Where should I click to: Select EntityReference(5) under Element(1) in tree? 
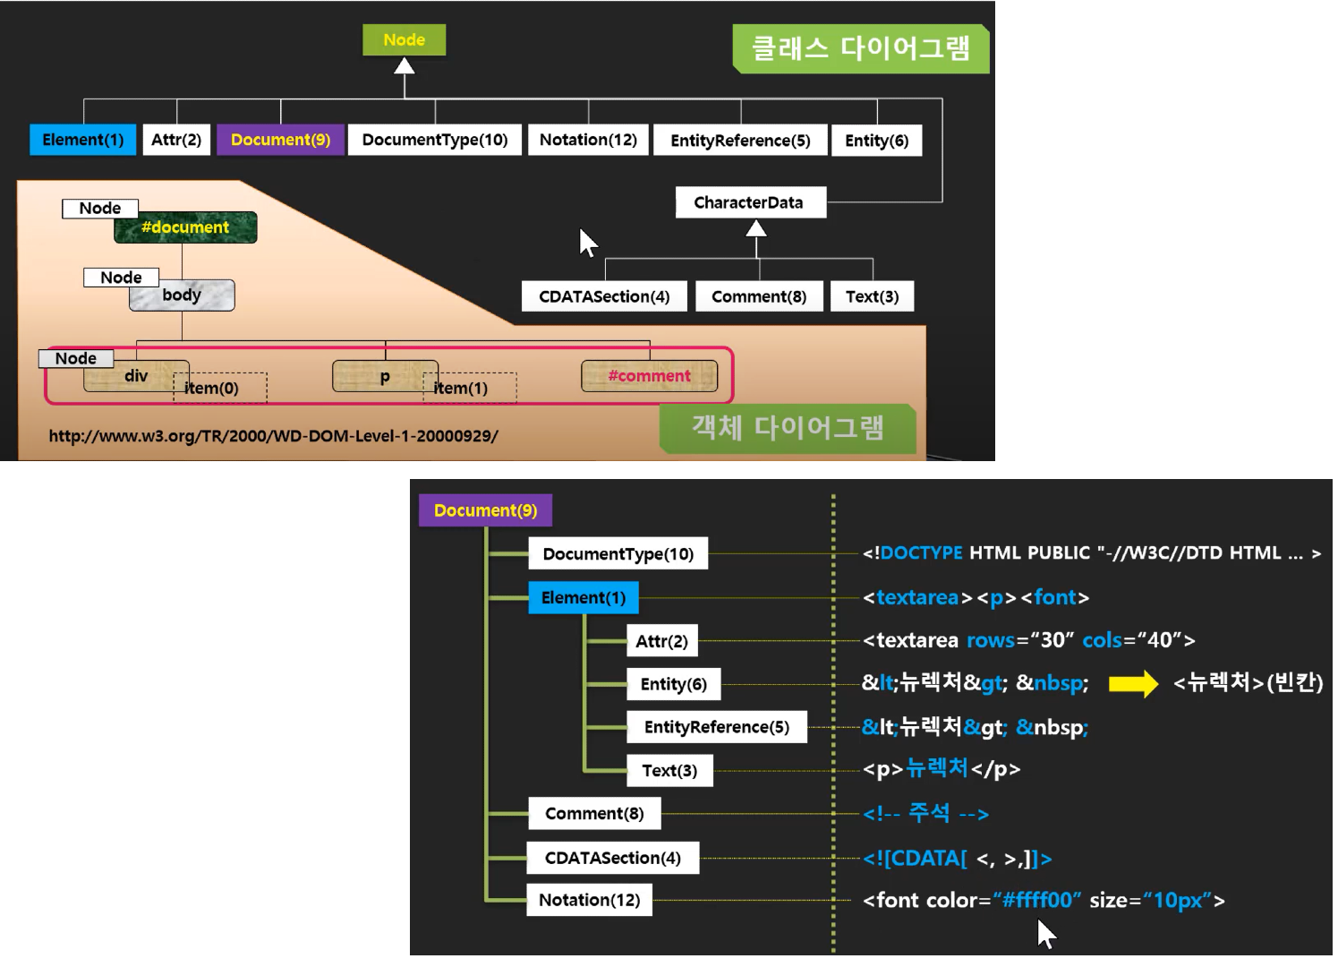[717, 727]
